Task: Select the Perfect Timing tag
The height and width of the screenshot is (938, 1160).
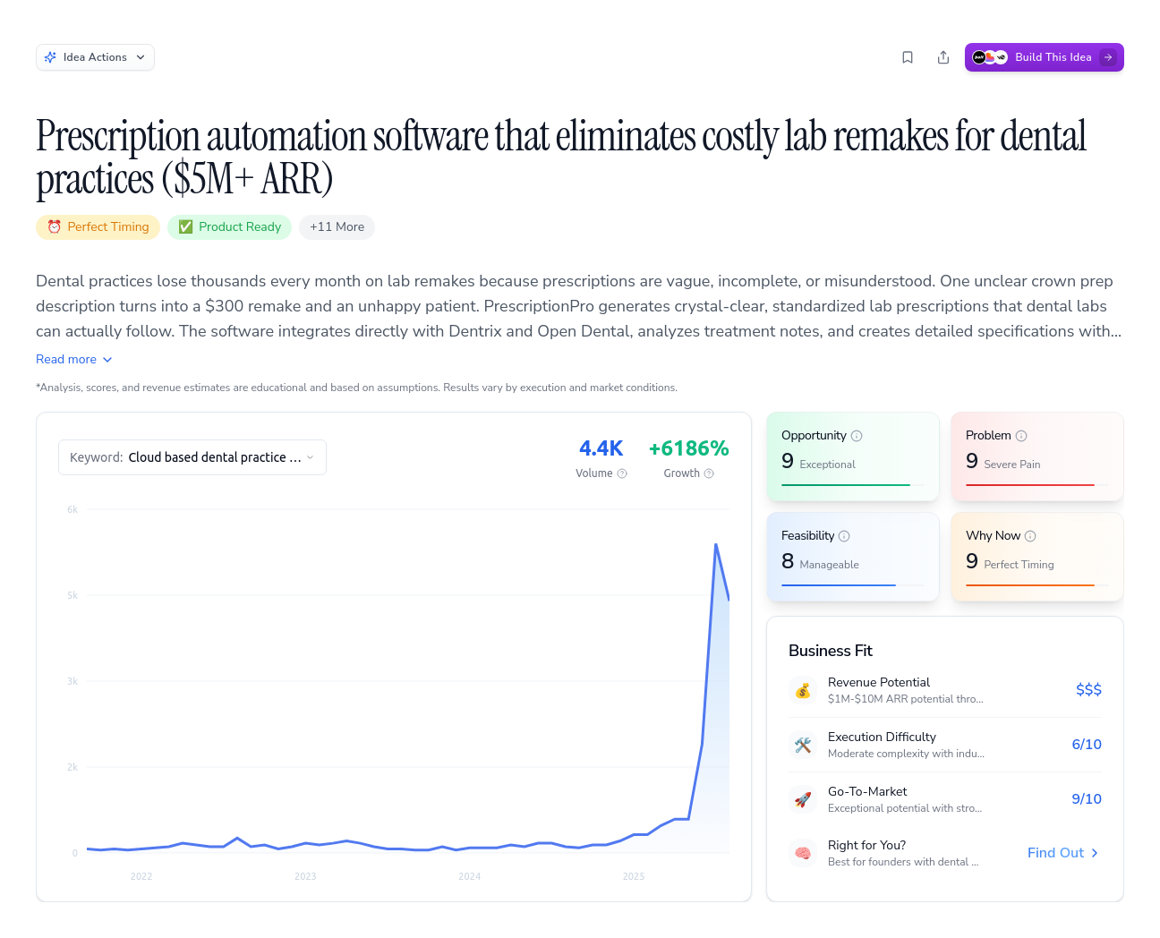Action: pyautogui.click(x=98, y=227)
